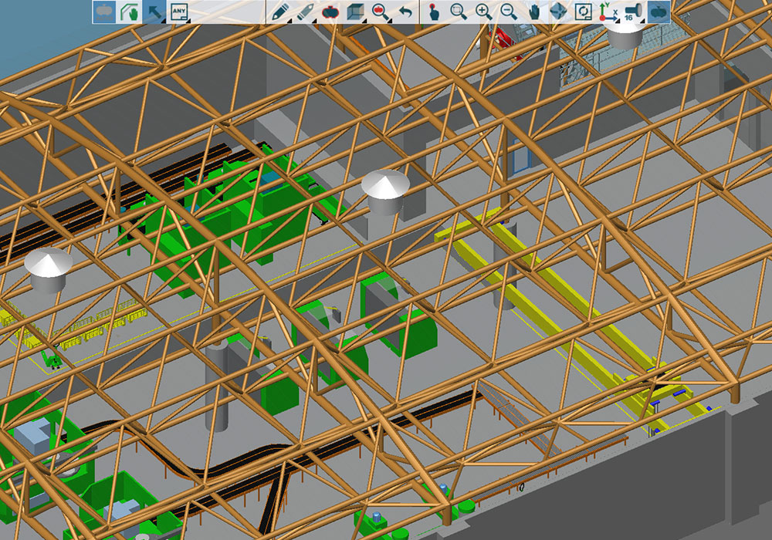Open the ANY selection filter

coord(179,12)
